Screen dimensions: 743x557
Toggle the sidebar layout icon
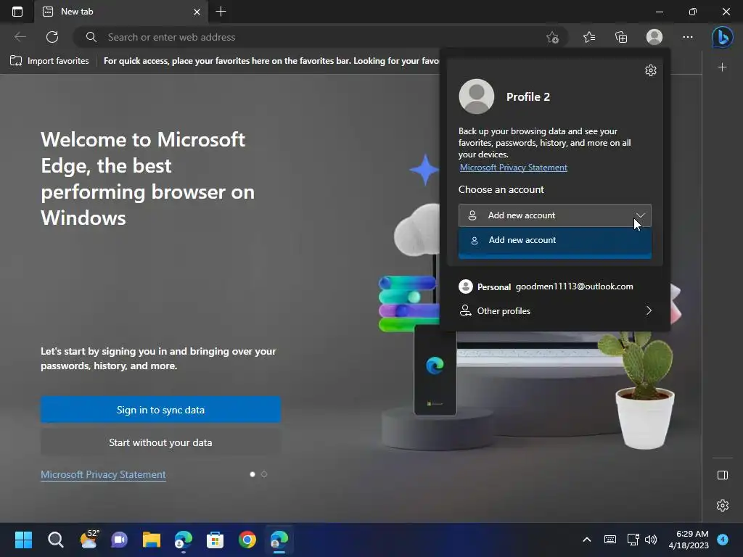click(722, 475)
